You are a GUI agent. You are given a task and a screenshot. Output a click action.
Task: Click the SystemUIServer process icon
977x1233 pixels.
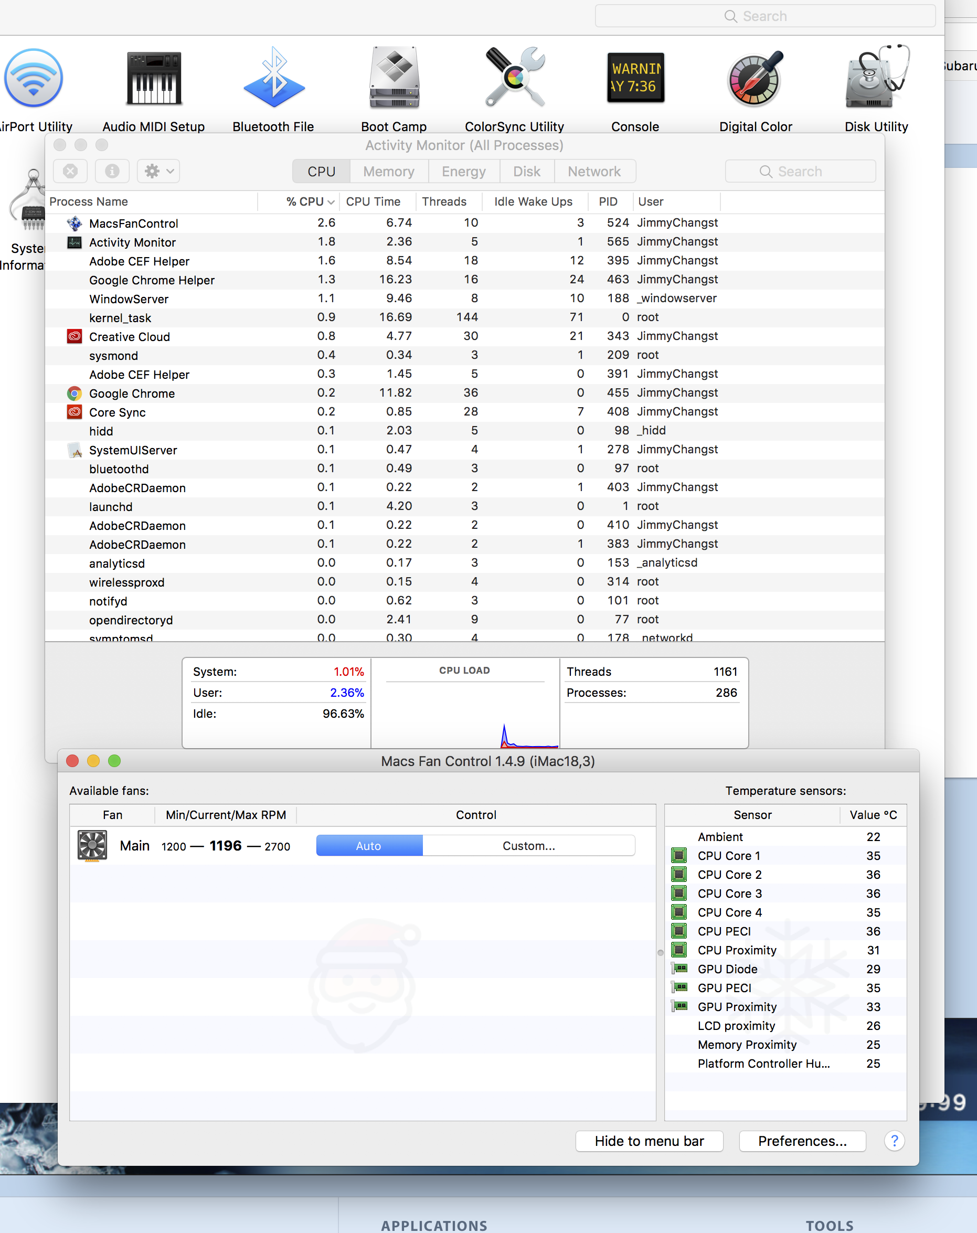tap(75, 450)
